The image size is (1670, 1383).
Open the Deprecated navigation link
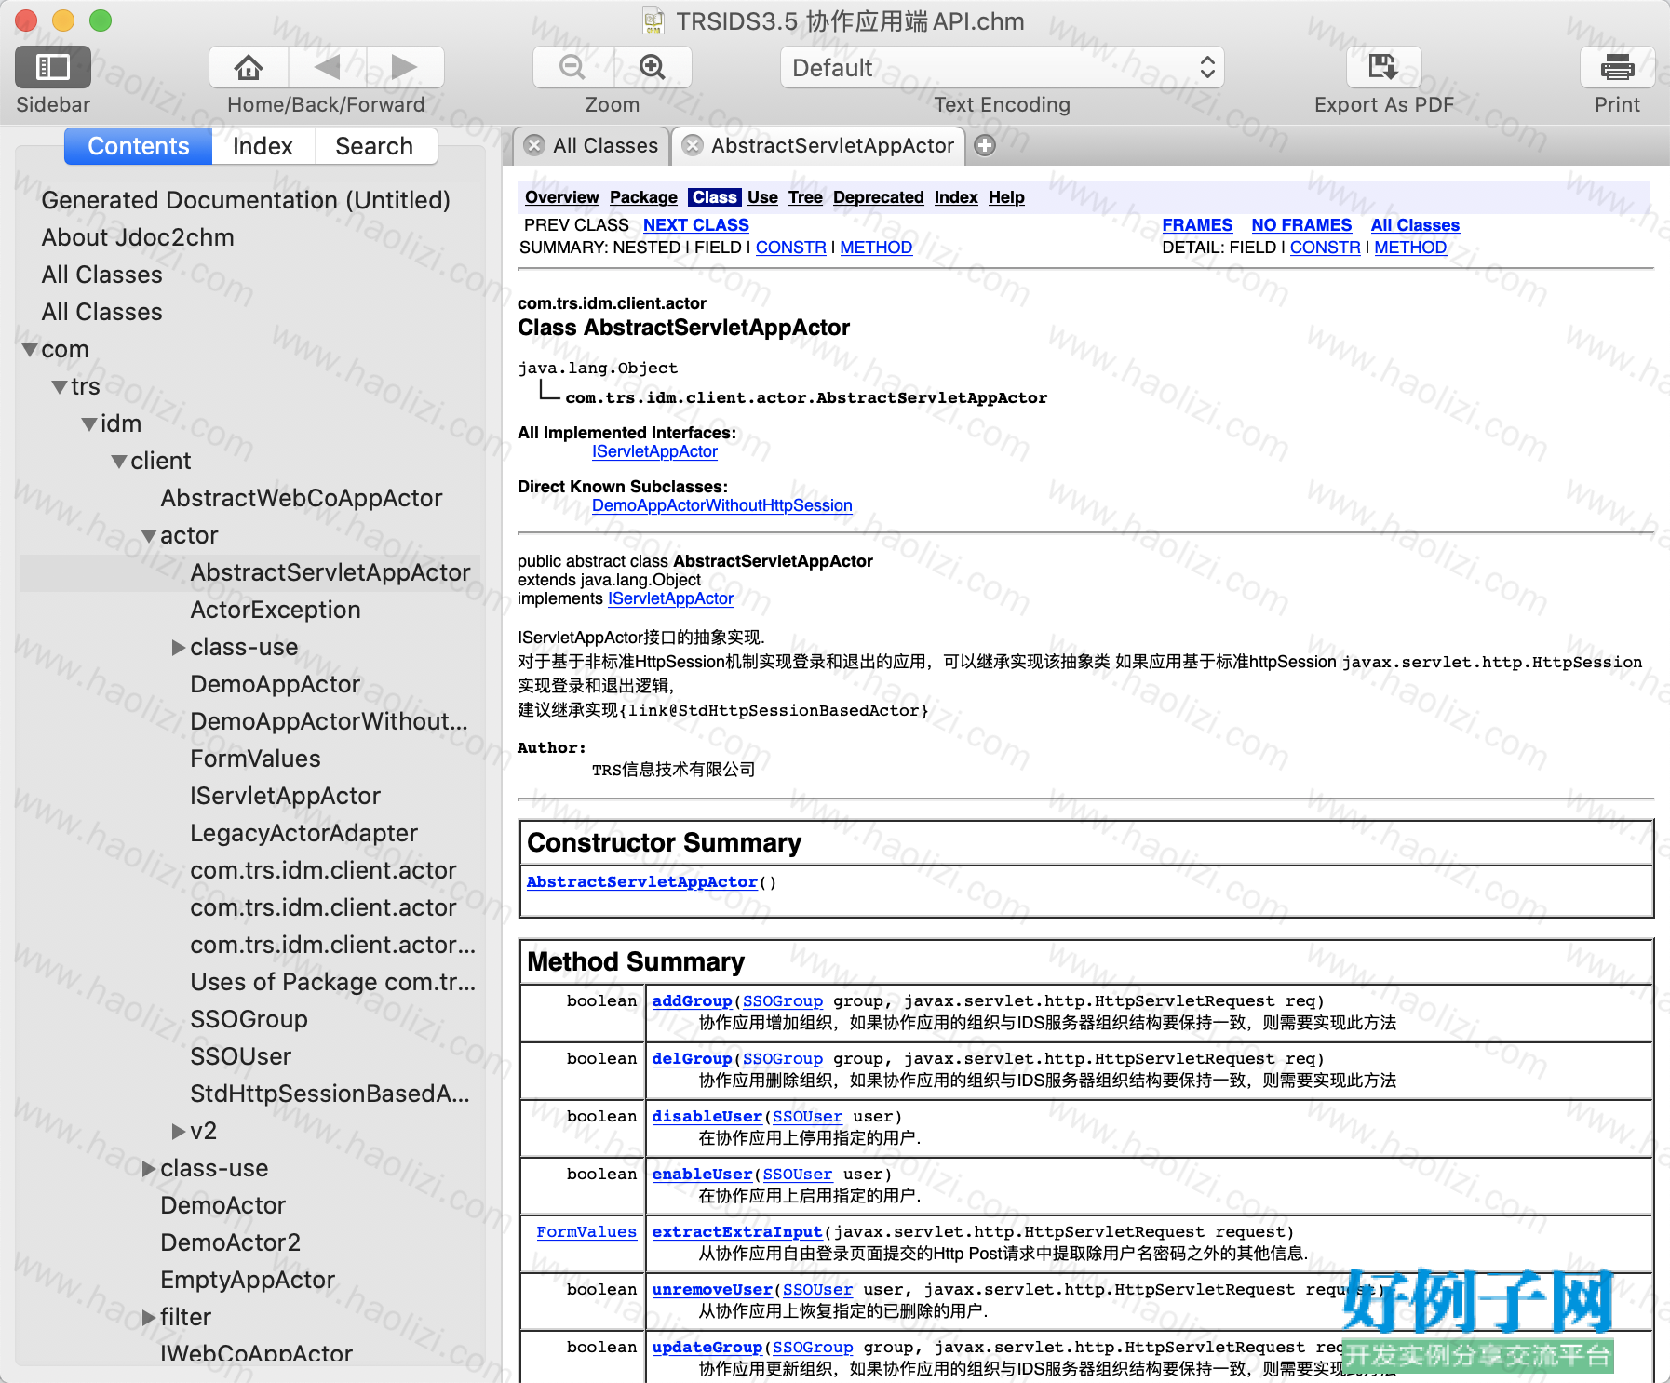[879, 197]
